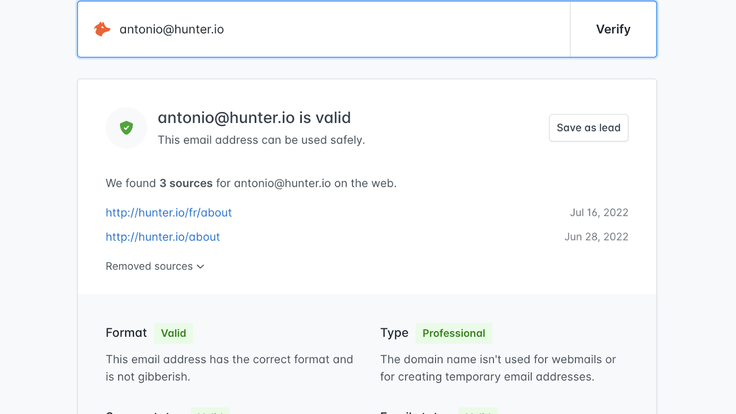This screenshot has width=736, height=414.
Task: Click the green shield checkmark icon
Action: click(x=126, y=128)
